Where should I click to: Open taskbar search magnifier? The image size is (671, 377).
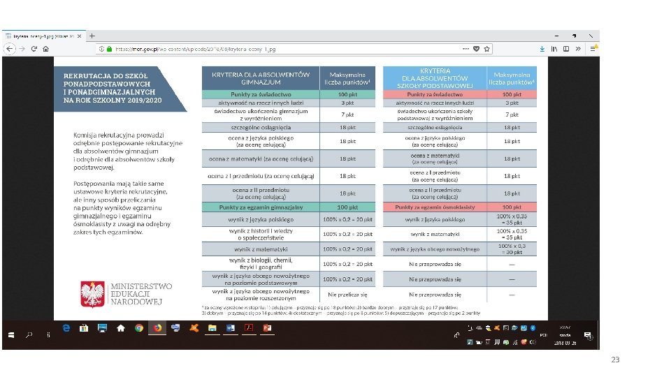point(29,335)
